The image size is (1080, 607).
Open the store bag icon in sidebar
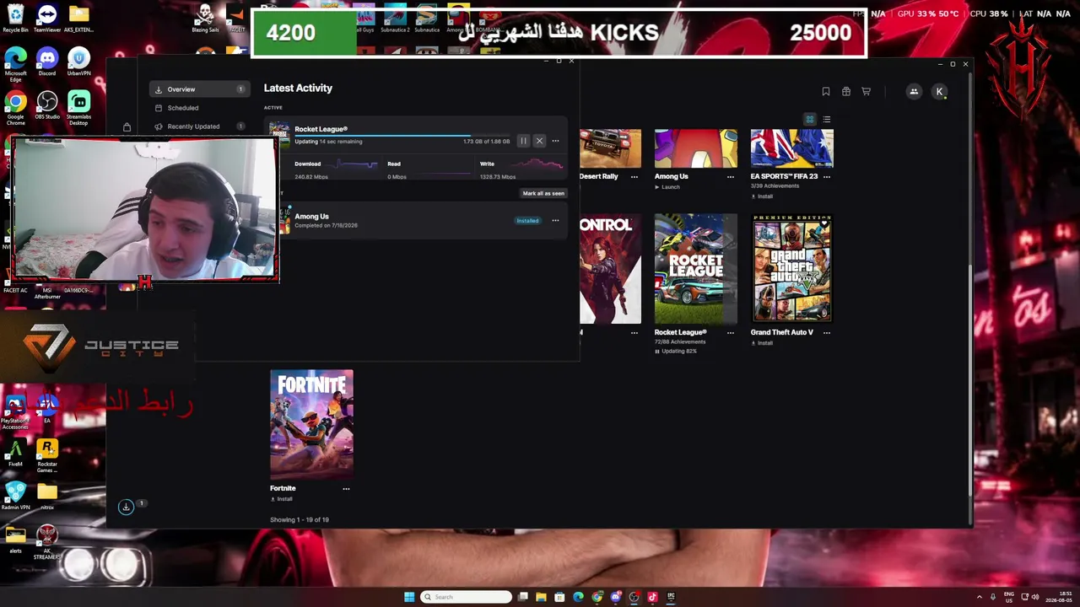[x=127, y=127]
